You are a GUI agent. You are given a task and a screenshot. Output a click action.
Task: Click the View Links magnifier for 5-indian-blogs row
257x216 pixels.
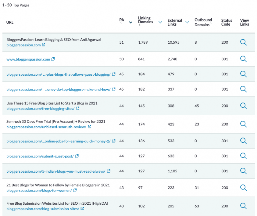243,171
